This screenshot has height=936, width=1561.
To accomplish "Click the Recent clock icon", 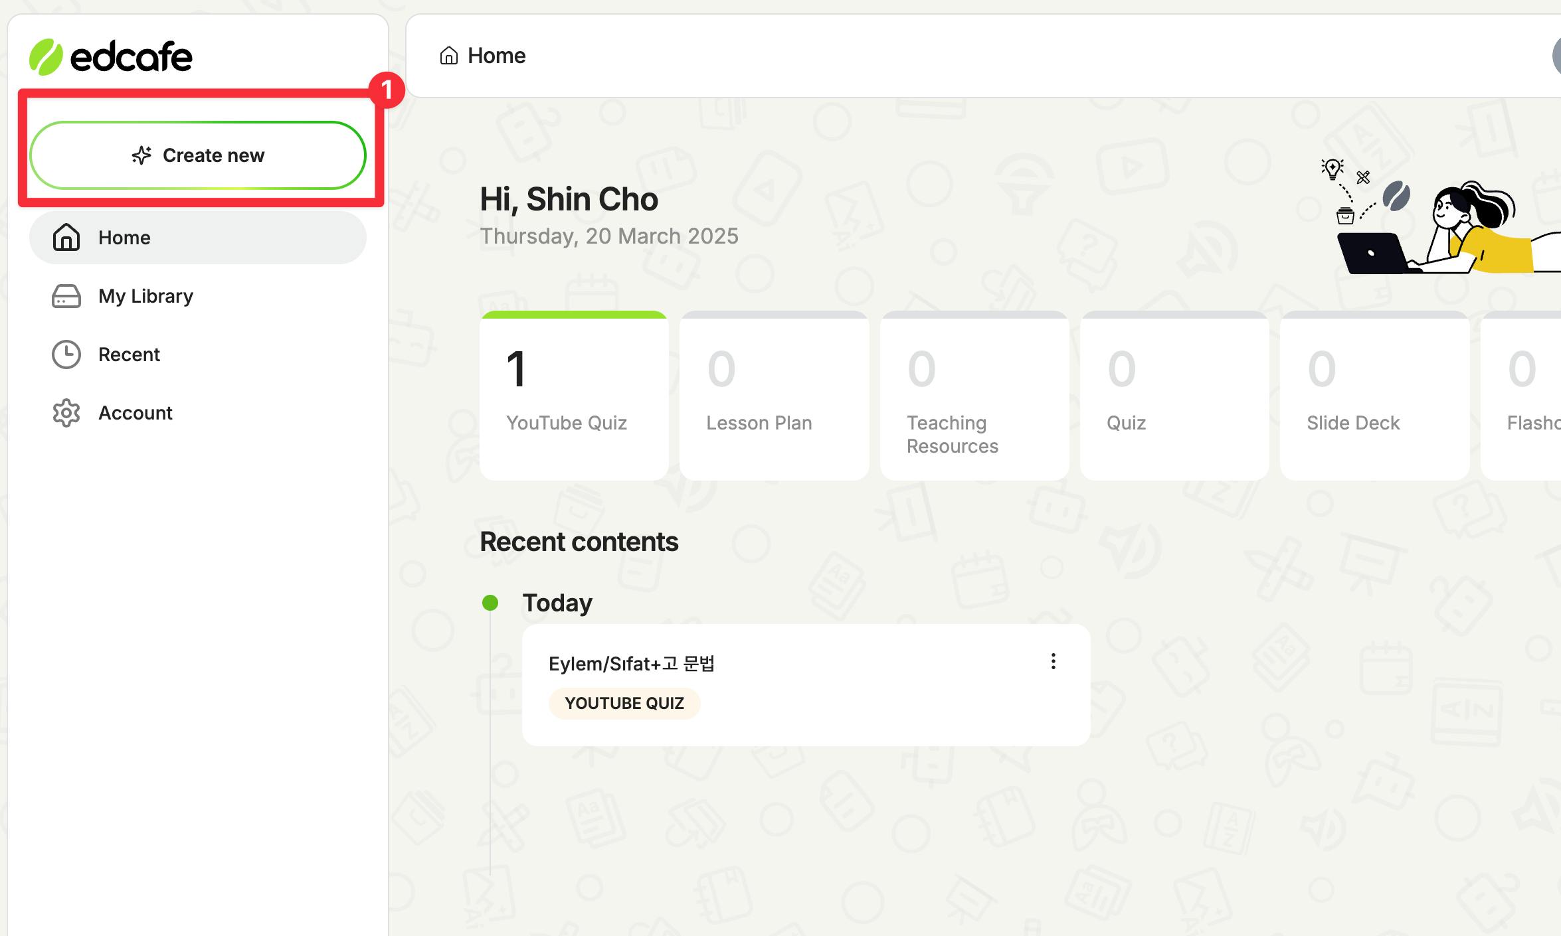I will tap(66, 354).
